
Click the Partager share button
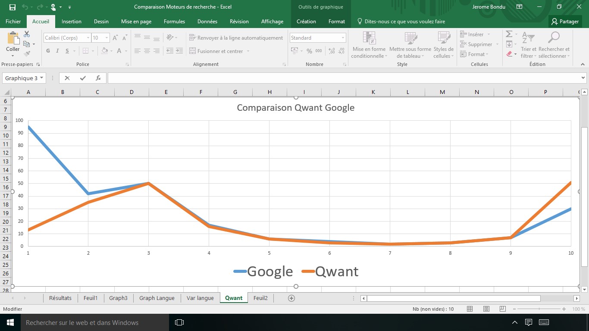[565, 22]
